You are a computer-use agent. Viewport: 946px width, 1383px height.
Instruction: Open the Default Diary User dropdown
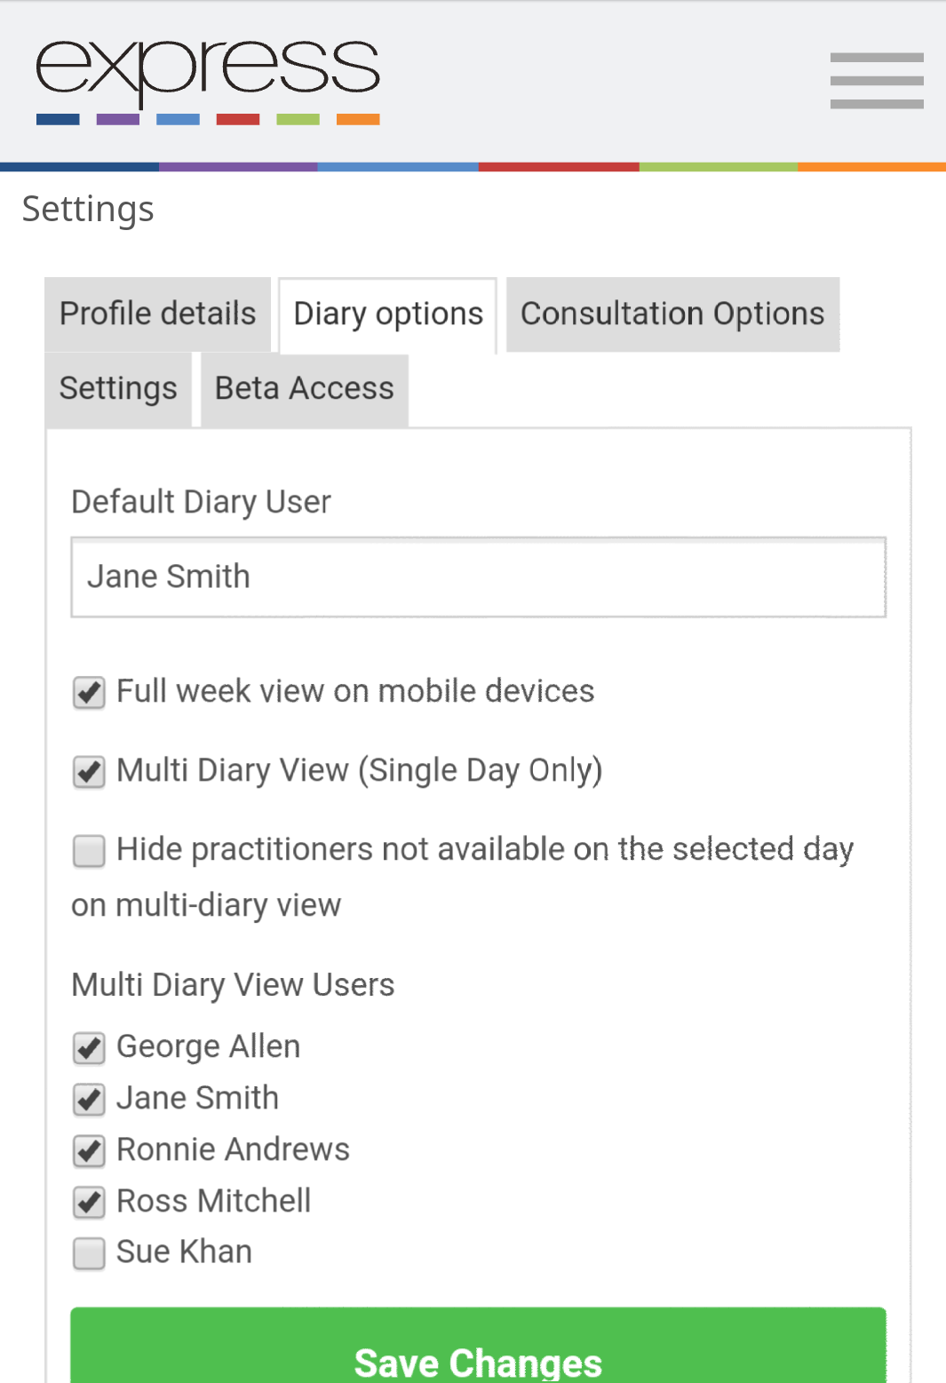click(x=479, y=576)
